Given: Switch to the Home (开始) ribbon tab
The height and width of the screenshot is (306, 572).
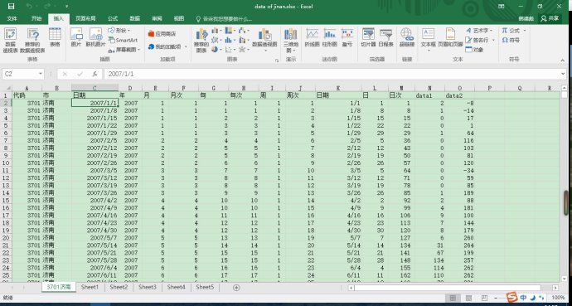Looking at the screenshot, I should [36, 18].
